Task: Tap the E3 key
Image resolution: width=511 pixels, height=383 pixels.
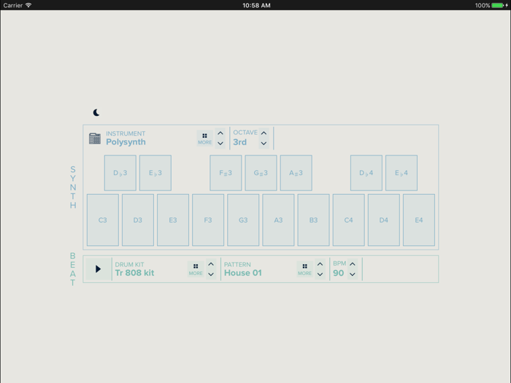Action: (173, 220)
